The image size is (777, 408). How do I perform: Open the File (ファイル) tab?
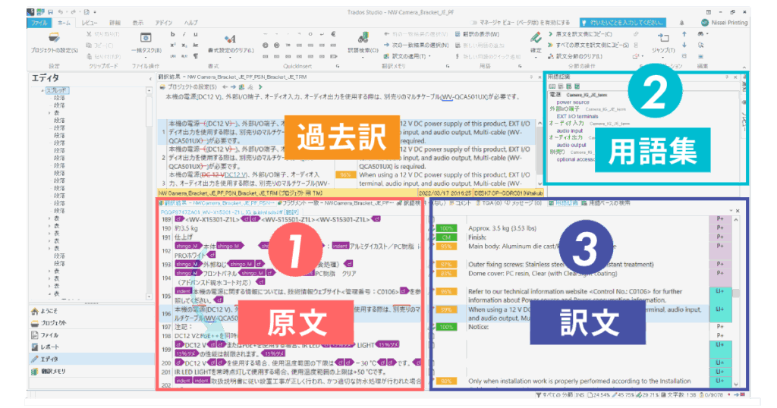[39, 23]
